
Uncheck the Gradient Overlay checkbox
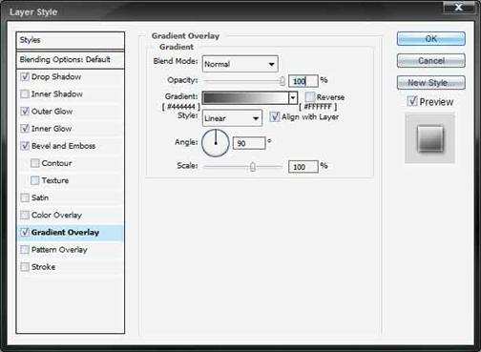(x=25, y=233)
